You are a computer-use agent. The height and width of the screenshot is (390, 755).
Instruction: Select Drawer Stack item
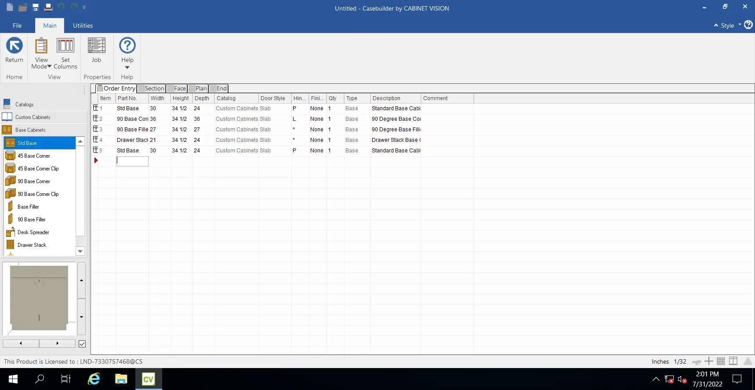[40, 245]
